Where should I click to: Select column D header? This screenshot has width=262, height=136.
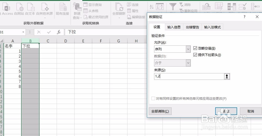coord(66,41)
